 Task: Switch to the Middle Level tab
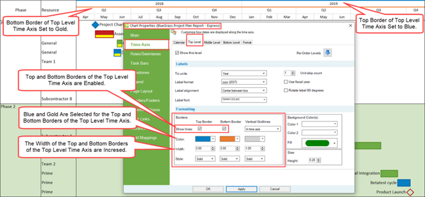click(x=212, y=42)
